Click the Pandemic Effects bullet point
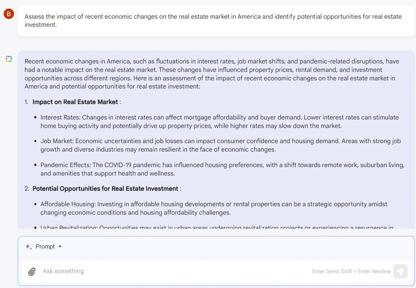This screenshot has width=416, height=288. (219, 169)
